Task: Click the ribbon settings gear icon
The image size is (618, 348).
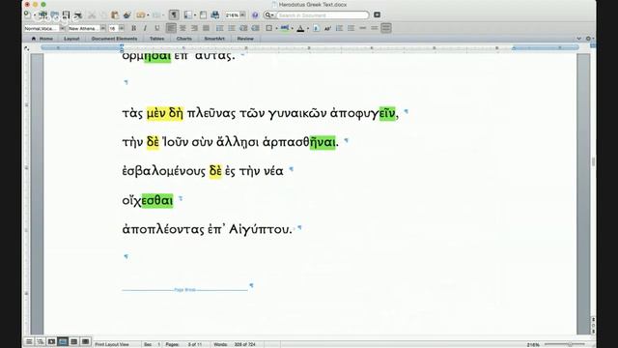Action: (x=588, y=39)
